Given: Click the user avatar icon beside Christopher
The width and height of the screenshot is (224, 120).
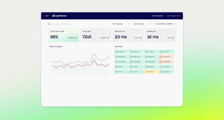Looking at the screenshot, I should [168, 16].
